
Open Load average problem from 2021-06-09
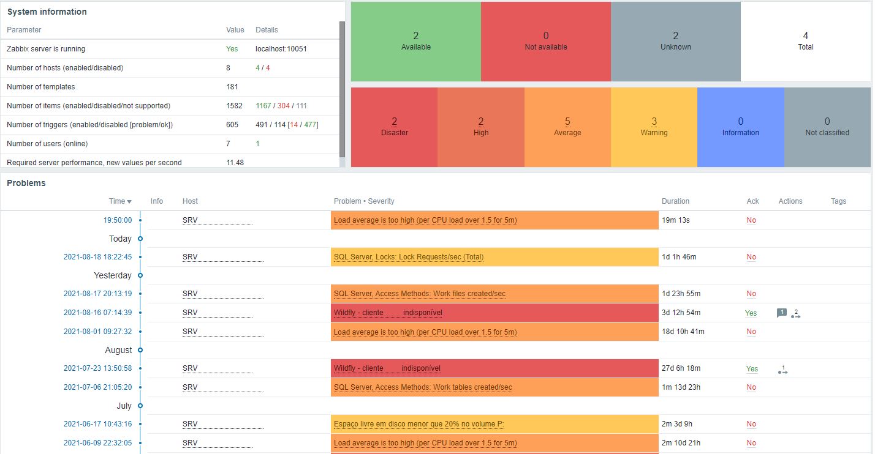(x=425, y=443)
